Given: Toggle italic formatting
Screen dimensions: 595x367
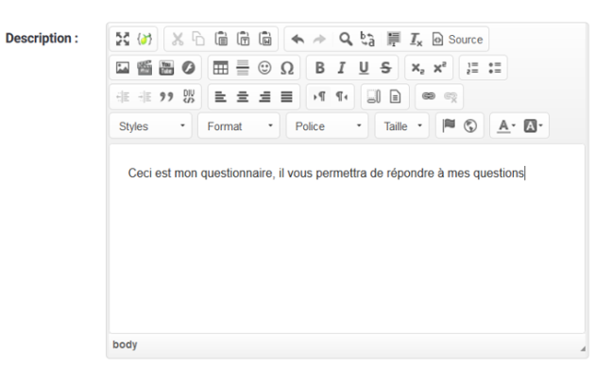Looking at the screenshot, I should click(x=342, y=68).
